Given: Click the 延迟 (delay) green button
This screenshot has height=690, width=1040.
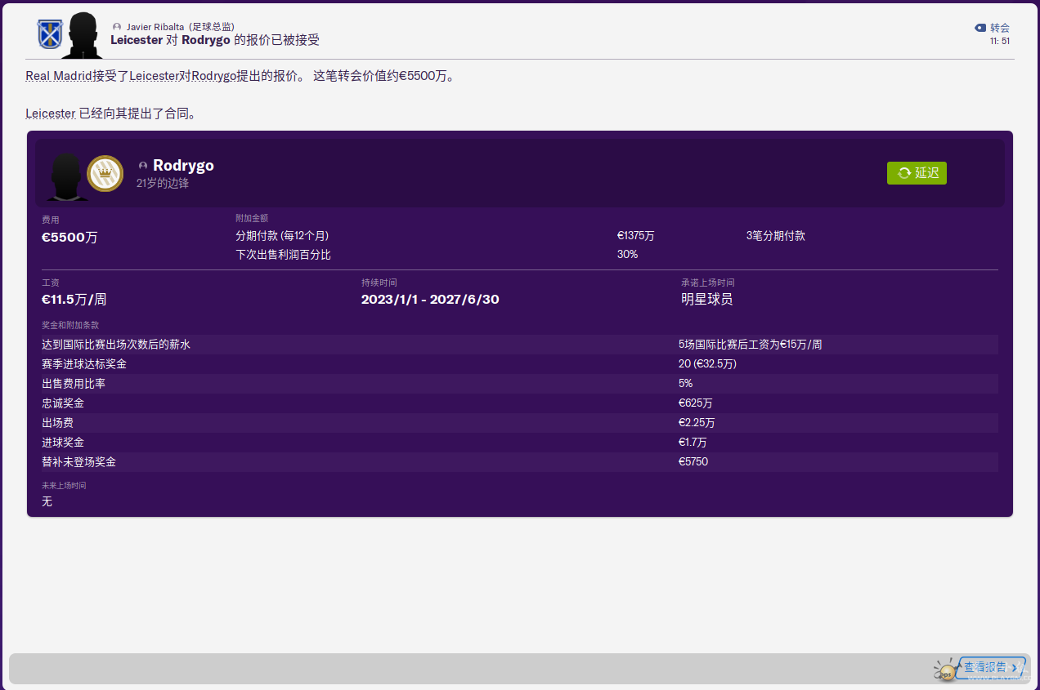Looking at the screenshot, I should [x=917, y=173].
